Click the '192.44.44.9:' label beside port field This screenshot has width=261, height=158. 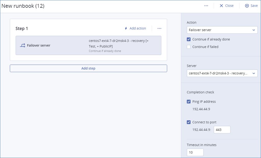(x=202, y=130)
